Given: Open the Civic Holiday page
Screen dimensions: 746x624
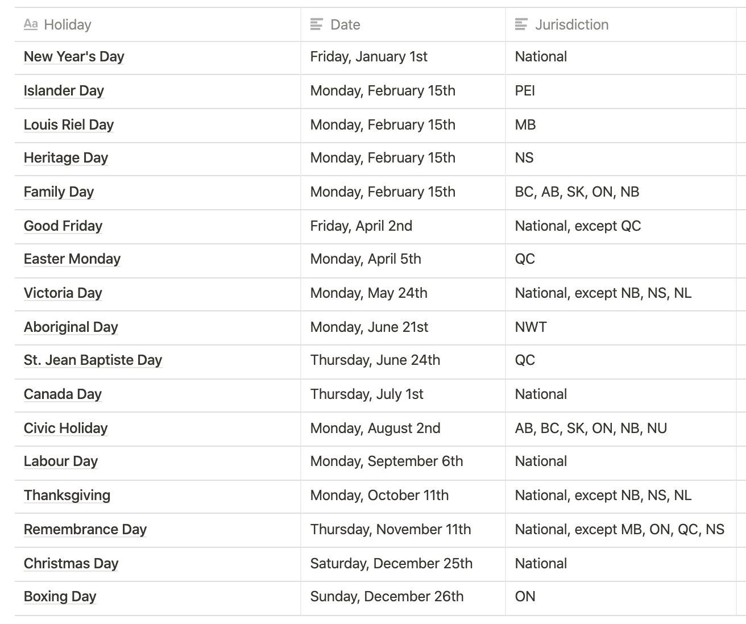Looking at the screenshot, I should pyautogui.click(x=66, y=429).
